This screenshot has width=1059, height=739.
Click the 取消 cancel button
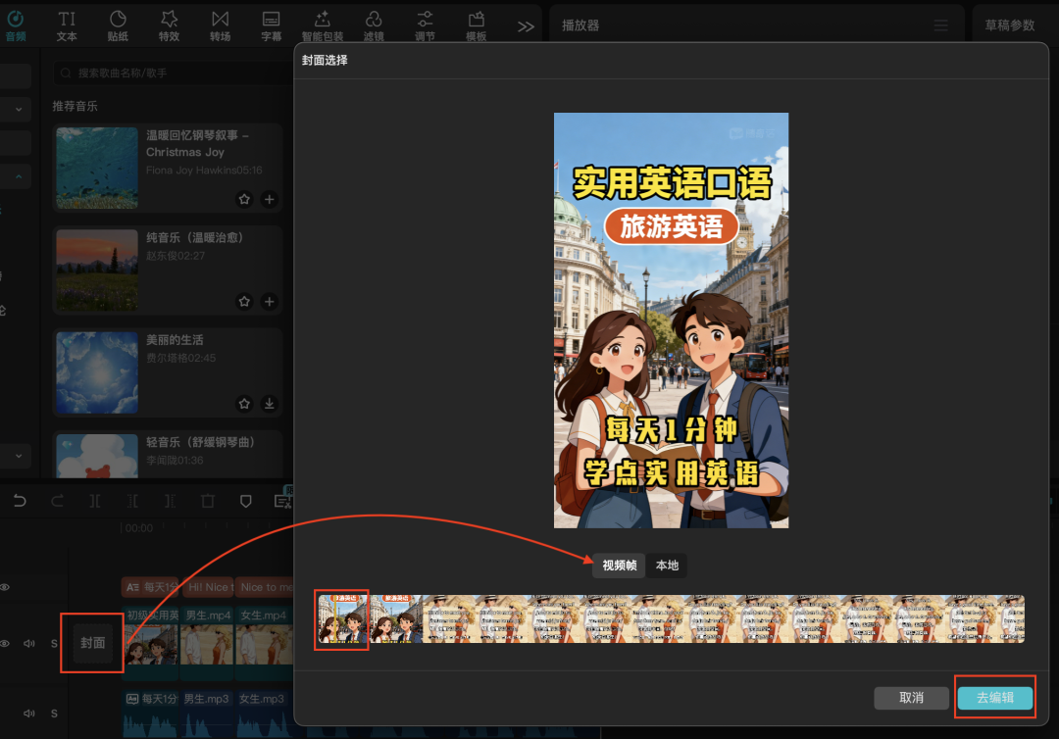tap(911, 698)
